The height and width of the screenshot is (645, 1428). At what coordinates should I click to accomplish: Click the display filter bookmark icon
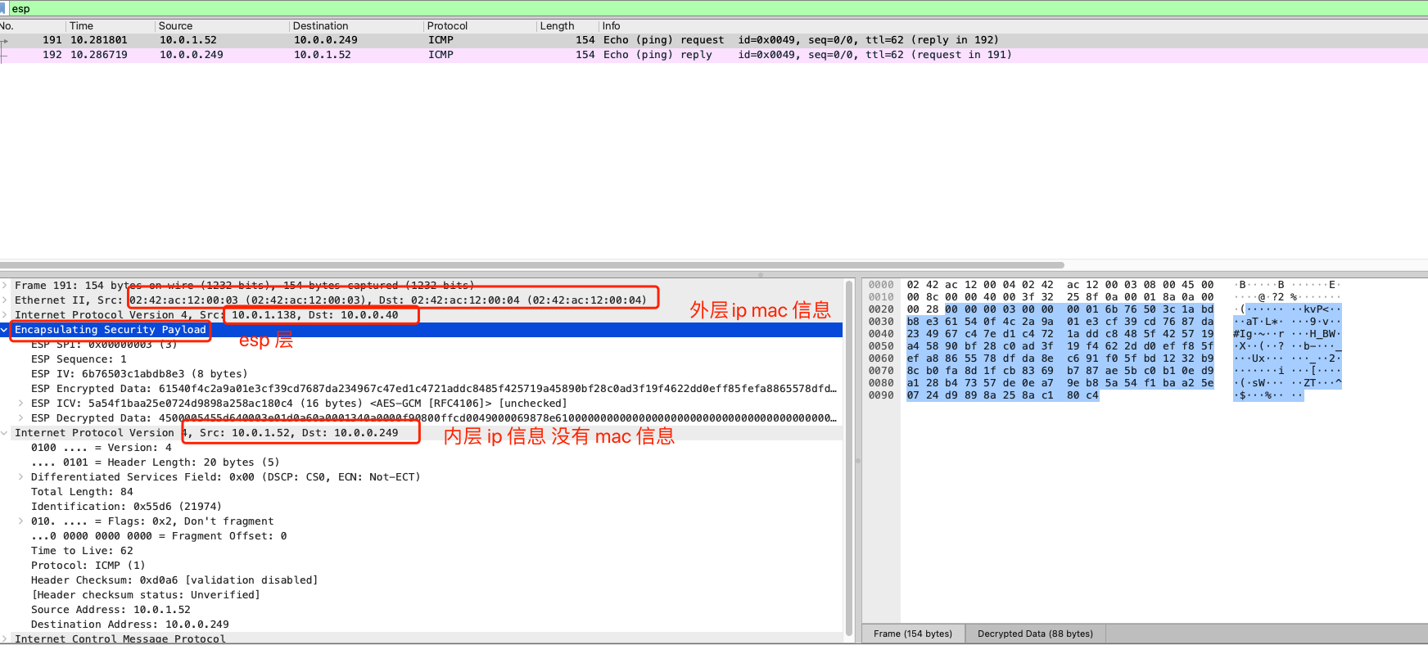tap(3, 8)
